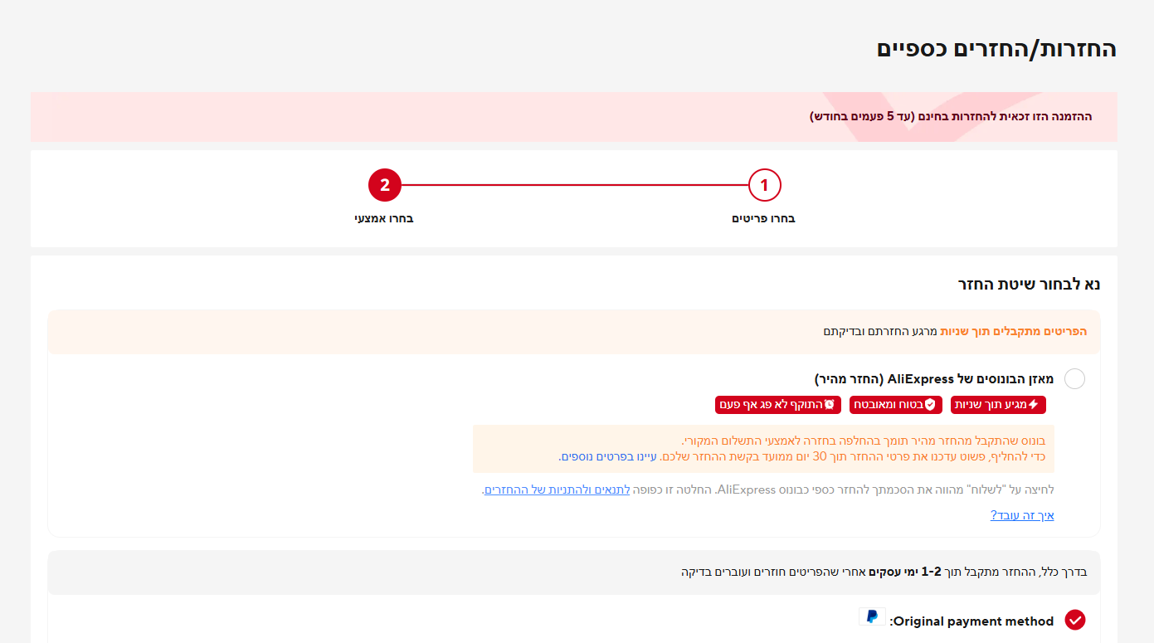Image resolution: width=1154 pixels, height=643 pixels.
Task: Select the Original payment method radio button
Action: click(x=1075, y=621)
